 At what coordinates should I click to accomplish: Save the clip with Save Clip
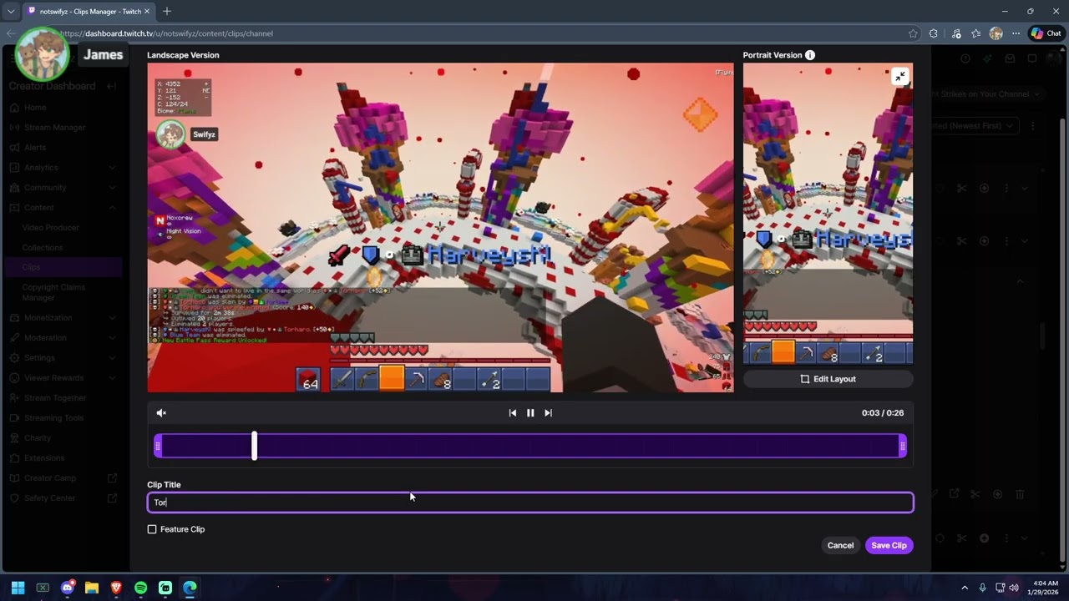[x=889, y=545]
